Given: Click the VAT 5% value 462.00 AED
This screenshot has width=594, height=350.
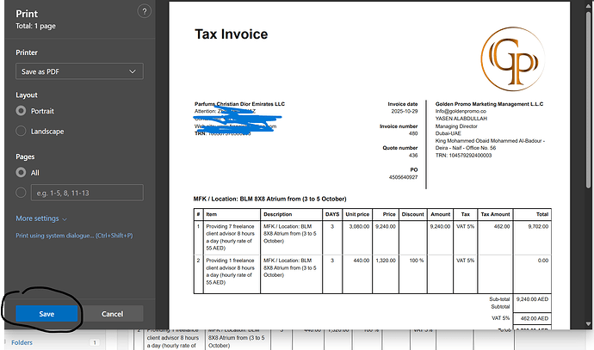Looking at the screenshot, I should pyautogui.click(x=535, y=318).
